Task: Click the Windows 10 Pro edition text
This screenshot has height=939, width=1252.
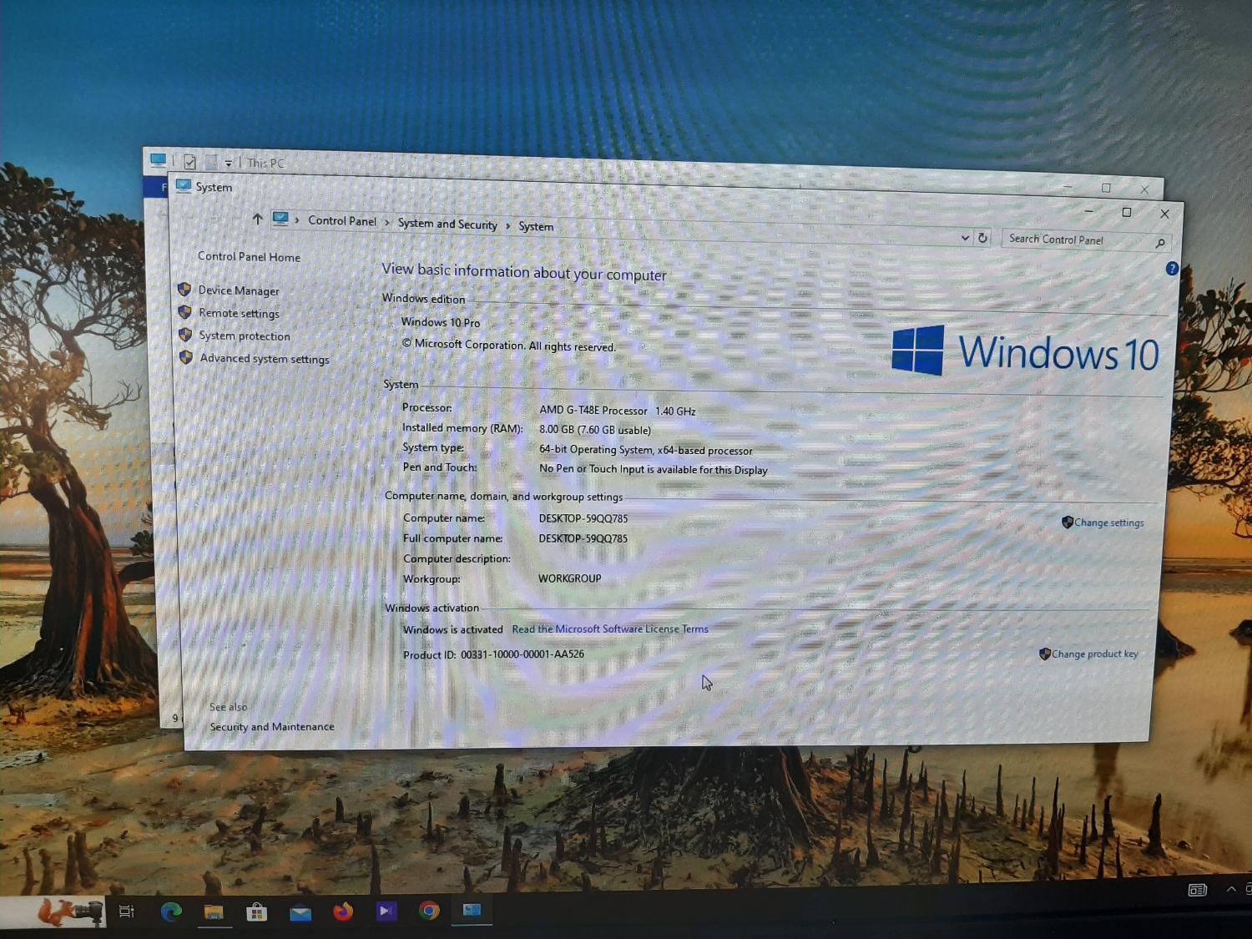Action: 441,322
